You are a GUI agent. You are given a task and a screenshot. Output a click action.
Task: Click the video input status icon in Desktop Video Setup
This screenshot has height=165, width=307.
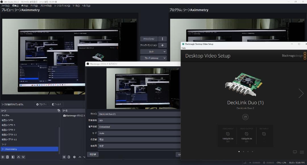[x=228, y=134]
